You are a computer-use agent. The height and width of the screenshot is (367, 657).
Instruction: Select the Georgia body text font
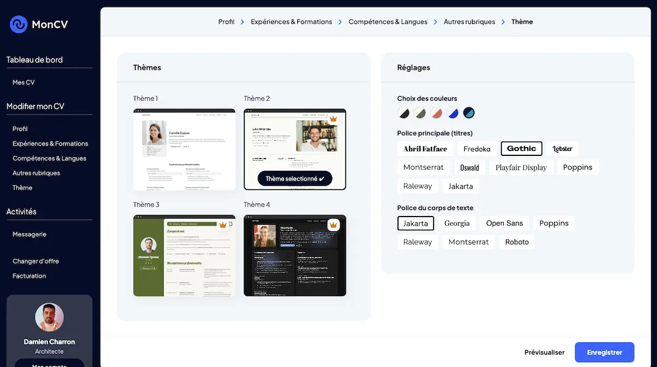(457, 223)
